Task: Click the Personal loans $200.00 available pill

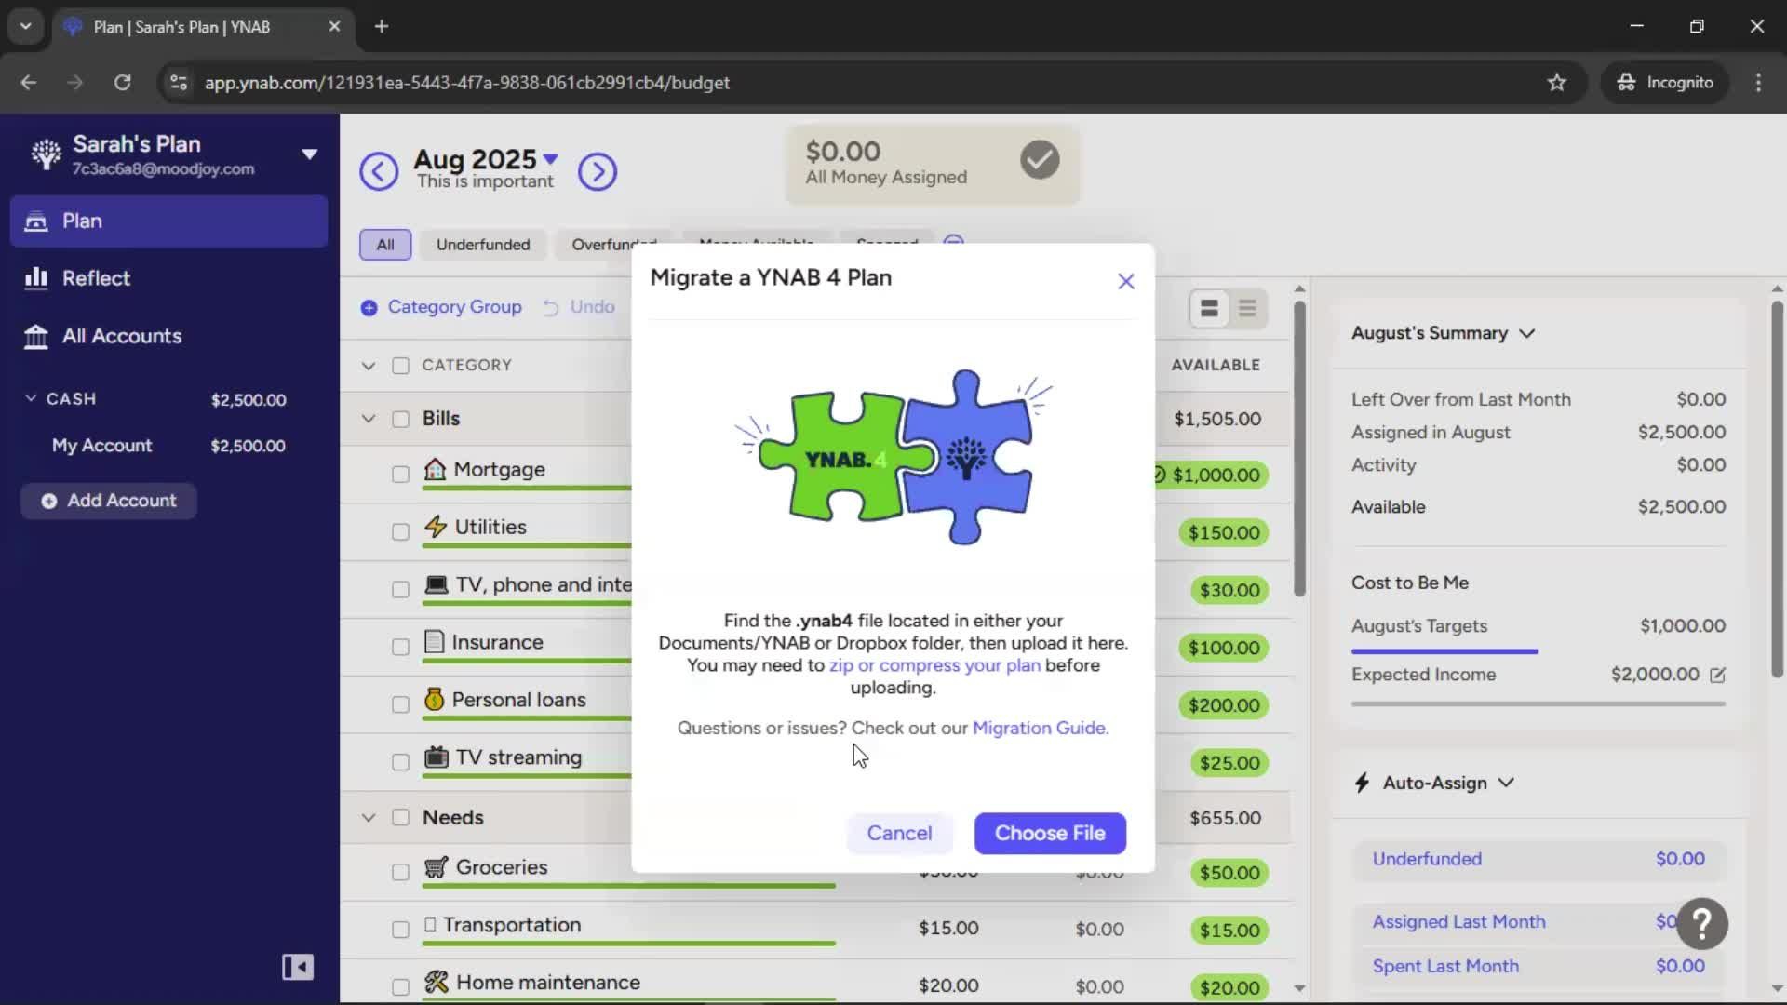Action: point(1223,705)
